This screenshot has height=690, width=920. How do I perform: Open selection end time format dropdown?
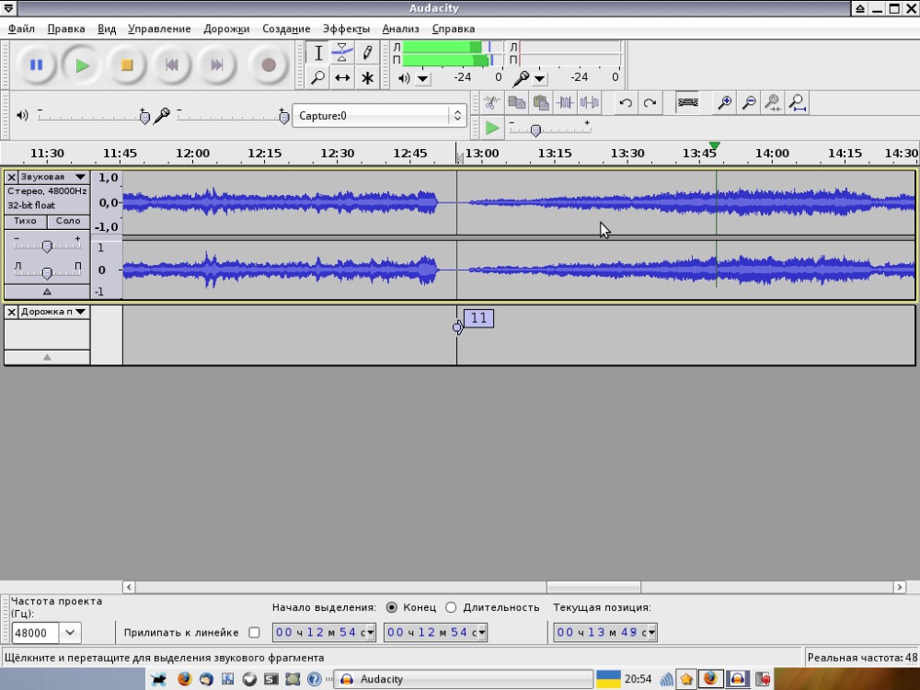[x=482, y=633]
